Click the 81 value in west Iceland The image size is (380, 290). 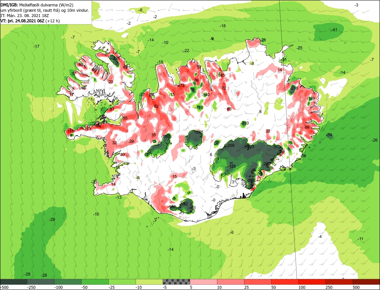(112, 109)
